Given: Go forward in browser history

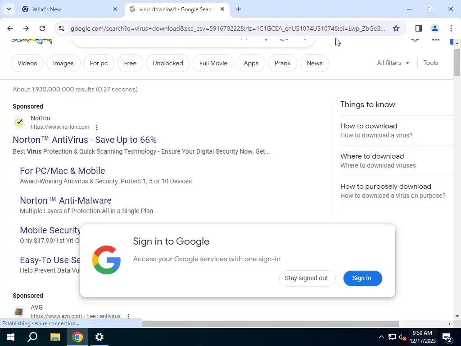Looking at the screenshot, I should pyautogui.click(x=26, y=28).
